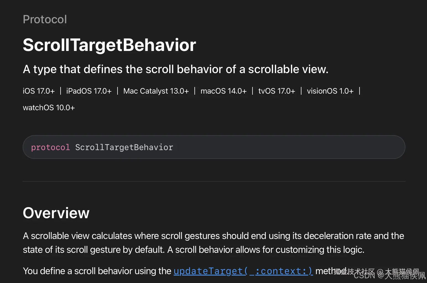The height and width of the screenshot is (283, 427).
Task: Select the pink protocol keyword
Action: [x=50, y=147]
